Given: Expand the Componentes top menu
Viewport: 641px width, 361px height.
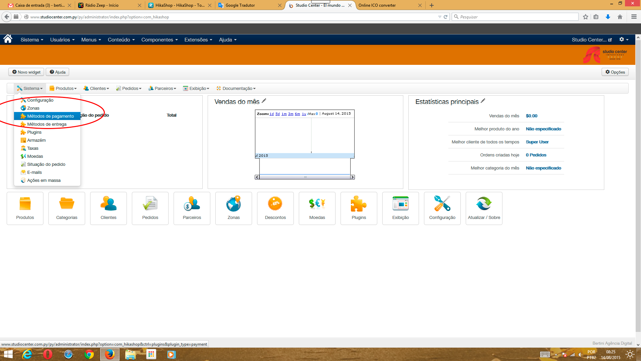Looking at the screenshot, I should point(159,40).
